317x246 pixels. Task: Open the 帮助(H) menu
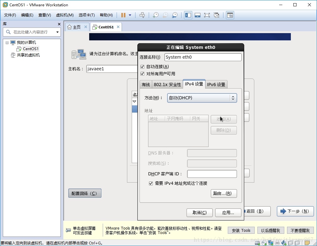coord(106,15)
